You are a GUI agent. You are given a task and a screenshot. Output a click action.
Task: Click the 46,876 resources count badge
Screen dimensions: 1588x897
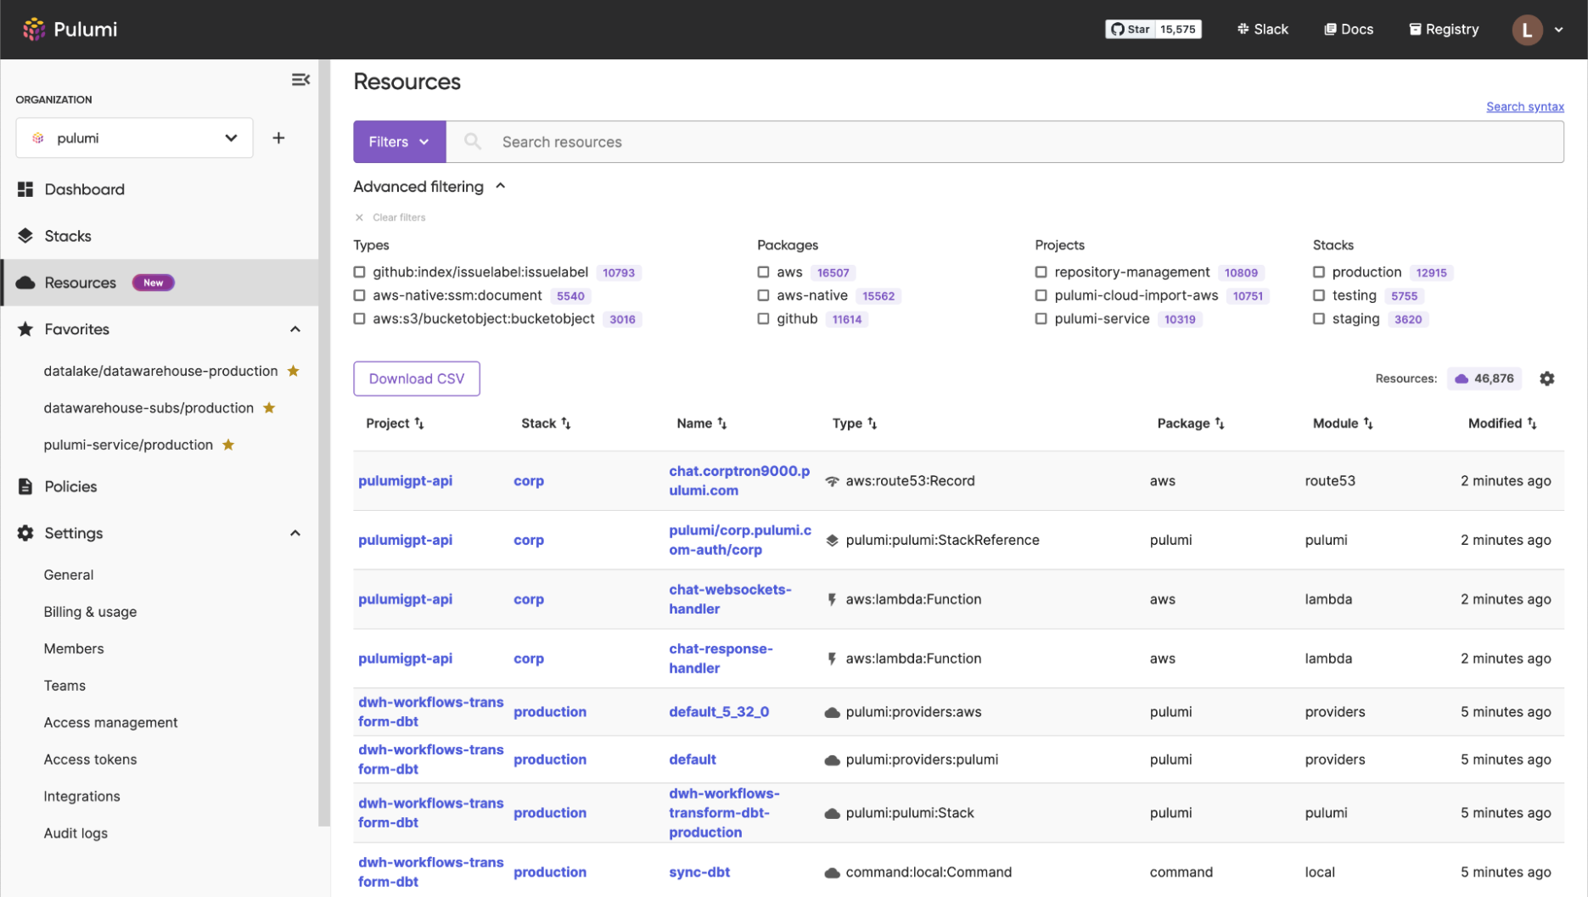click(1484, 378)
